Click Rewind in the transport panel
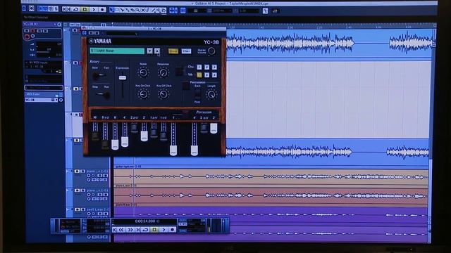The image size is (451, 253). tap(122, 230)
